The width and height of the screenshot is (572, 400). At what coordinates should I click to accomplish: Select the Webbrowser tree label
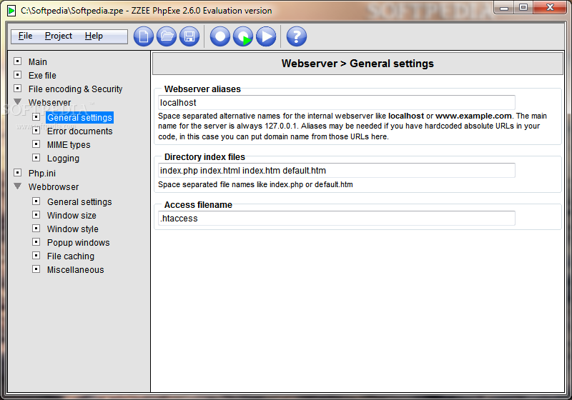click(x=54, y=187)
